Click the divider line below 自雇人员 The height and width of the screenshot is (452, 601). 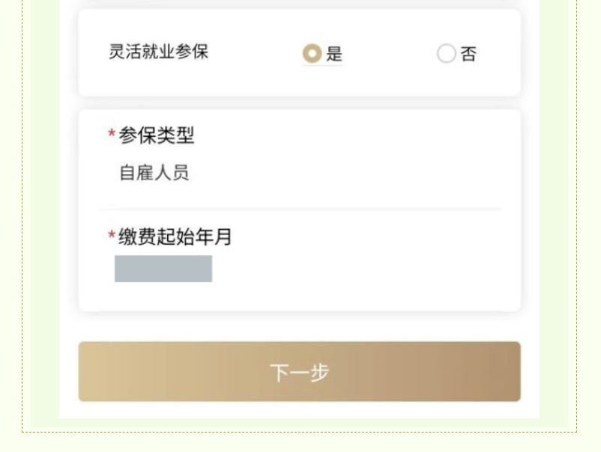(x=300, y=210)
